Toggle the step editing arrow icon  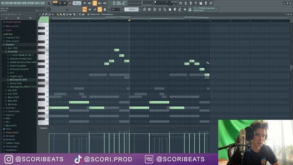tap(90, 9)
